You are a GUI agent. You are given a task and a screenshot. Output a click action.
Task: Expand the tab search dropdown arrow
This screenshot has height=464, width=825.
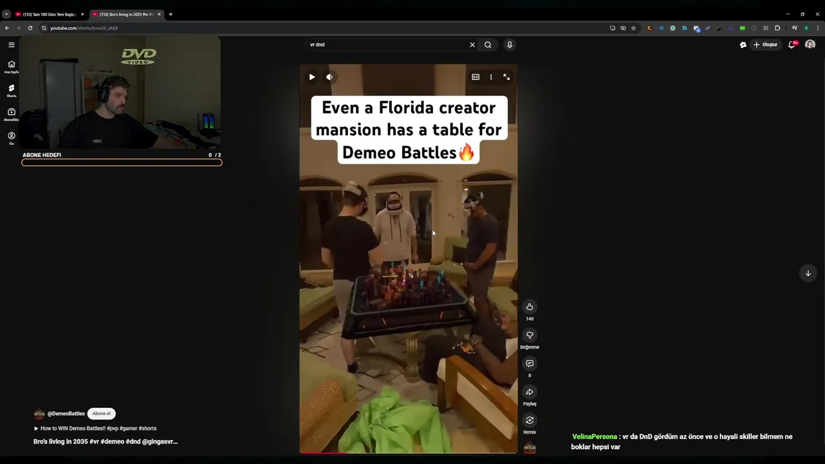pos(6,14)
